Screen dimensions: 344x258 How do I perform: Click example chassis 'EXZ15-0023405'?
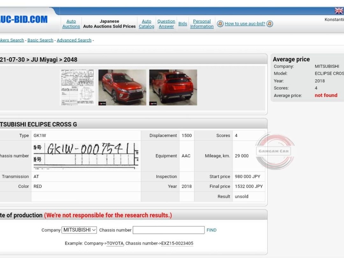177,243
